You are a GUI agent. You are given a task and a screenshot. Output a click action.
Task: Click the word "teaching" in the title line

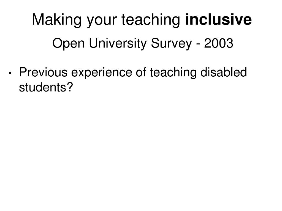pyautogui.click(x=151, y=20)
